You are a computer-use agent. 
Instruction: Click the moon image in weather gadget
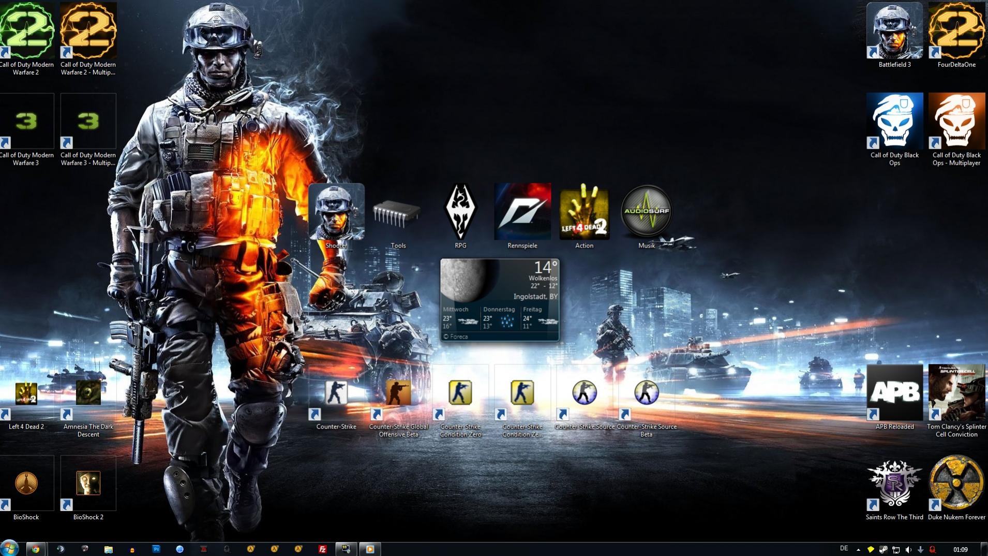click(469, 280)
